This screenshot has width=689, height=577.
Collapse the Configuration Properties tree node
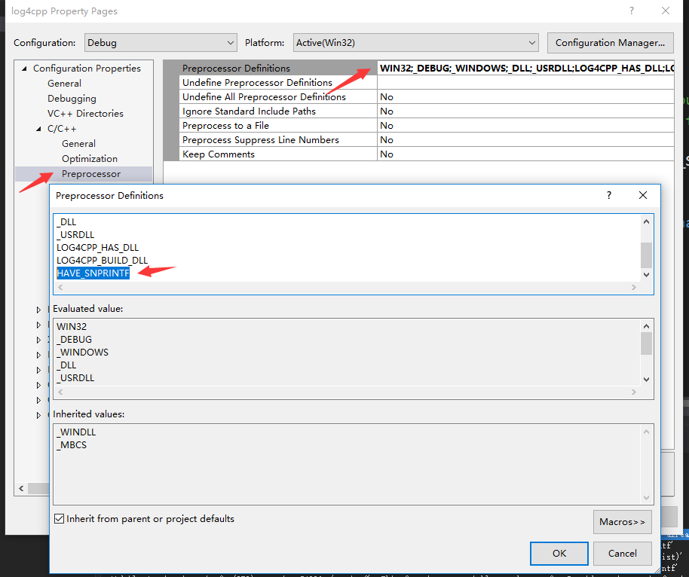[25, 69]
